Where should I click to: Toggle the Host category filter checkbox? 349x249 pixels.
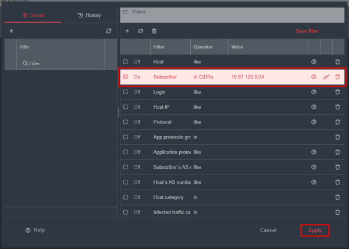pyautogui.click(x=126, y=197)
